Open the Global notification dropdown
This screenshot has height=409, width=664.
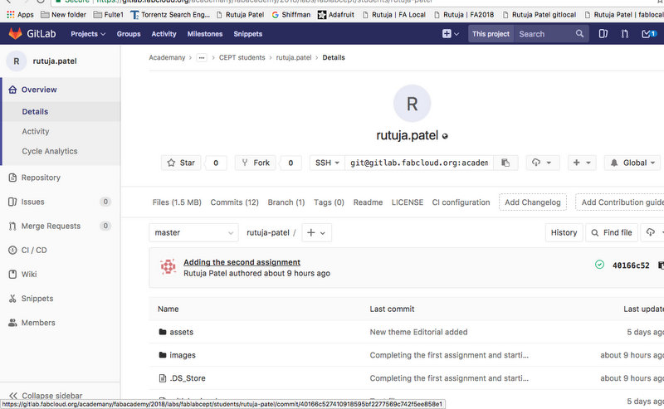pyautogui.click(x=632, y=163)
